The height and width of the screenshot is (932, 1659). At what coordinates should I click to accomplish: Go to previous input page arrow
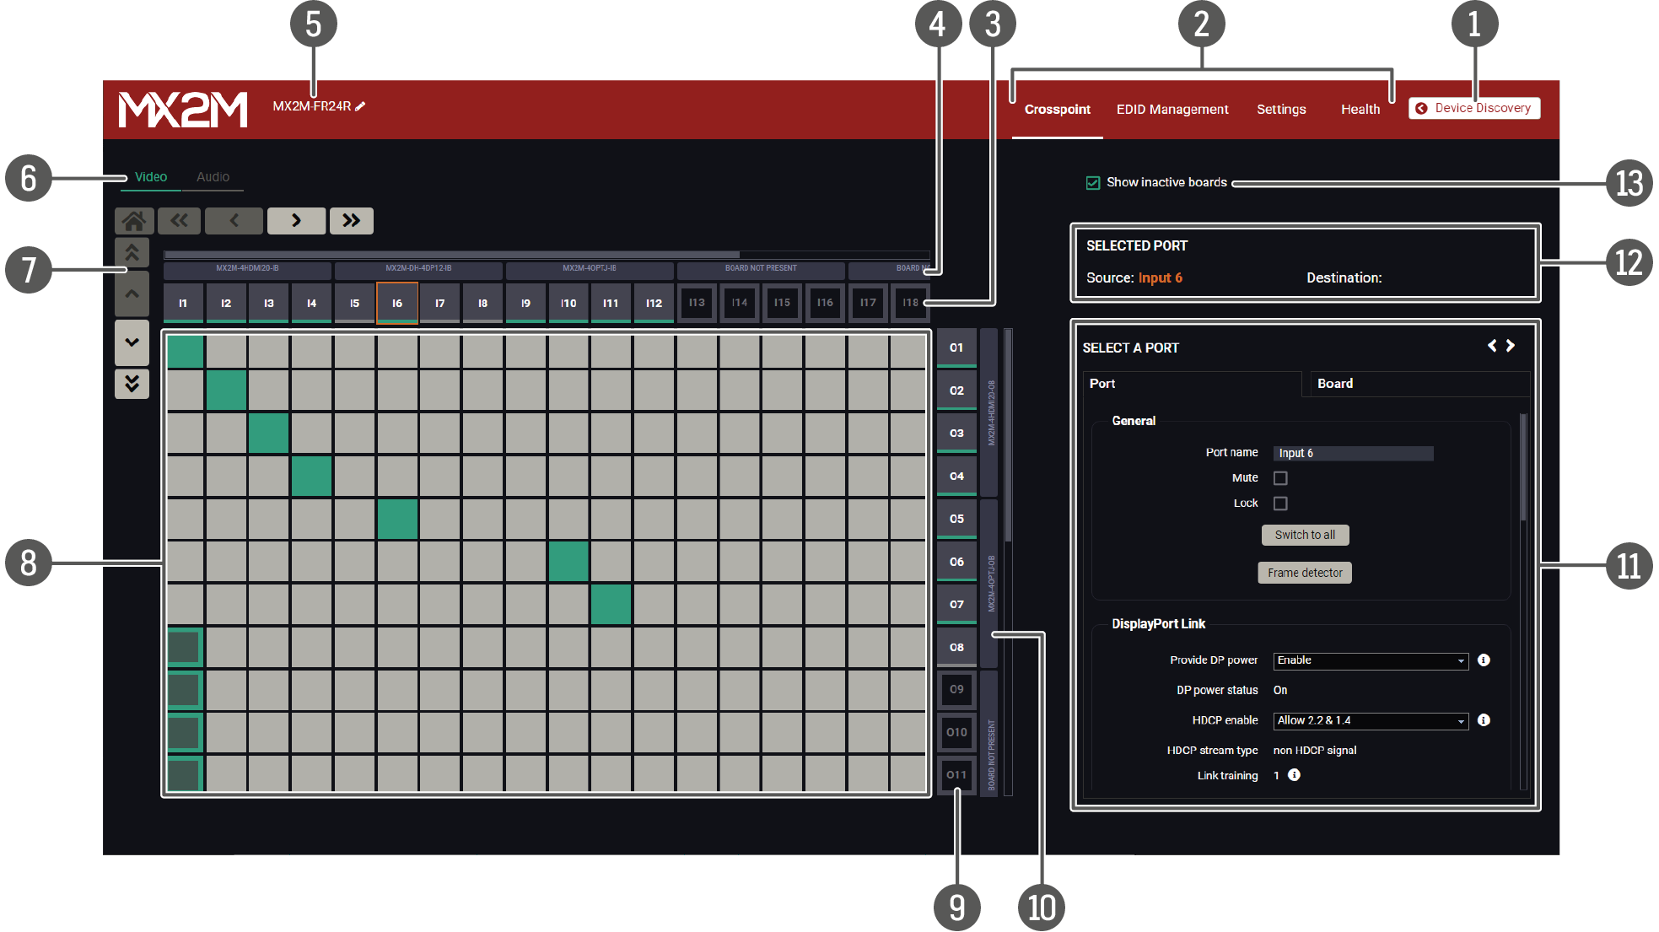[x=234, y=221]
